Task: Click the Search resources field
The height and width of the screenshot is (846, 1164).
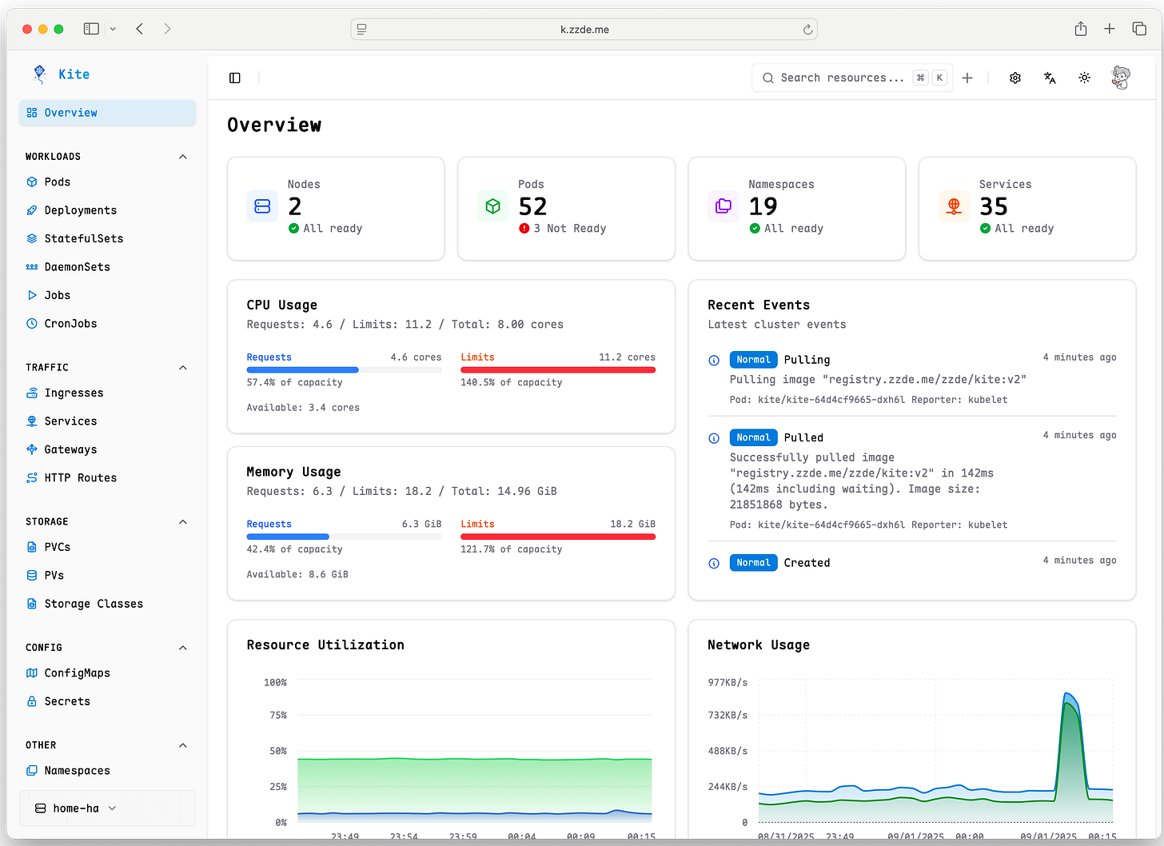Action: (x=852, y=78)
